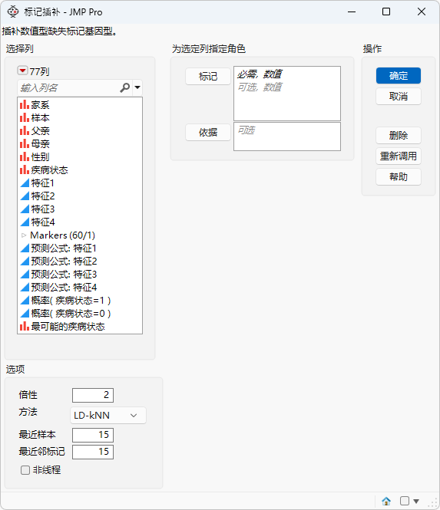The height and width of the screenshot is (510, 440).
Task: Click nominal icon beside 最可能的疾病状态
Action: 25,326
